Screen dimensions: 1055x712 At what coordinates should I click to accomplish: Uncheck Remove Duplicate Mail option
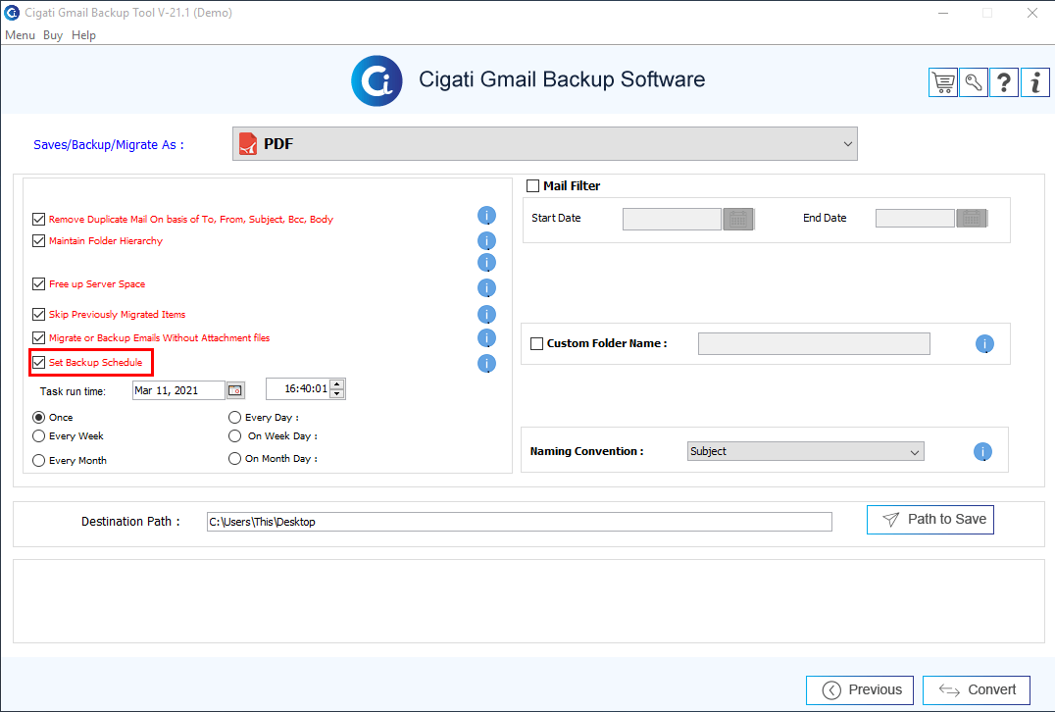(39, 220)
